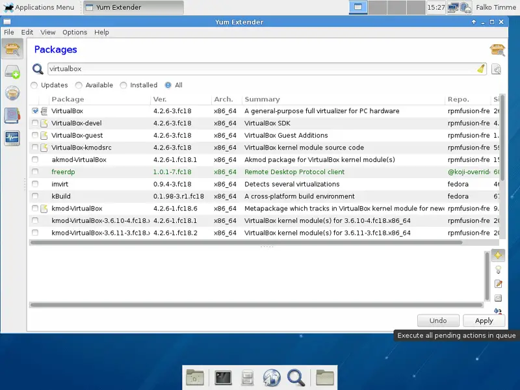Select the Installed radio button
Screen dimensions: 520x390
click(138, 85)
